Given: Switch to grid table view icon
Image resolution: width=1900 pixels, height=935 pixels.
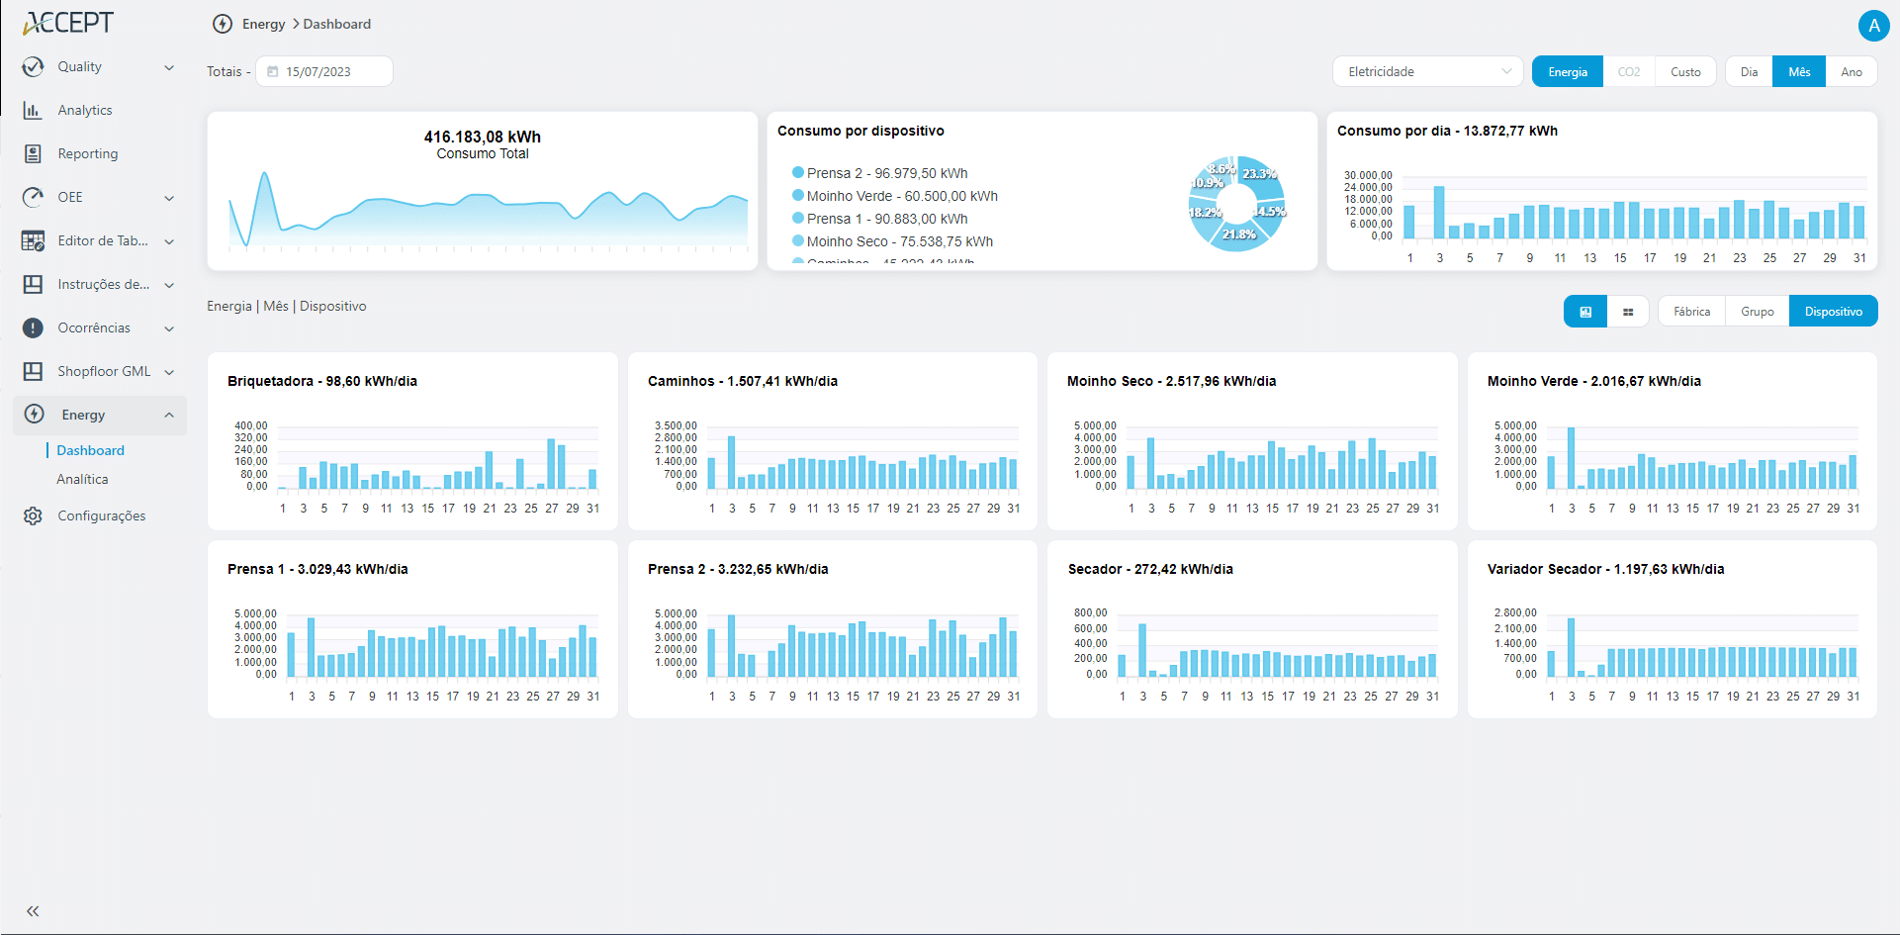Looking at the screenshot, I should [1628, 312].
